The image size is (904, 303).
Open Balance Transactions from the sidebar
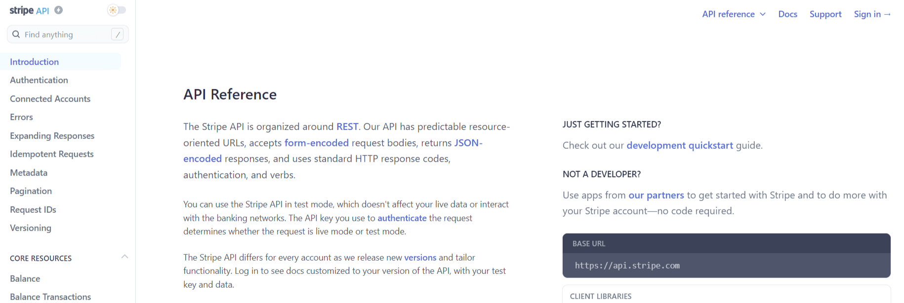(50, 296)
